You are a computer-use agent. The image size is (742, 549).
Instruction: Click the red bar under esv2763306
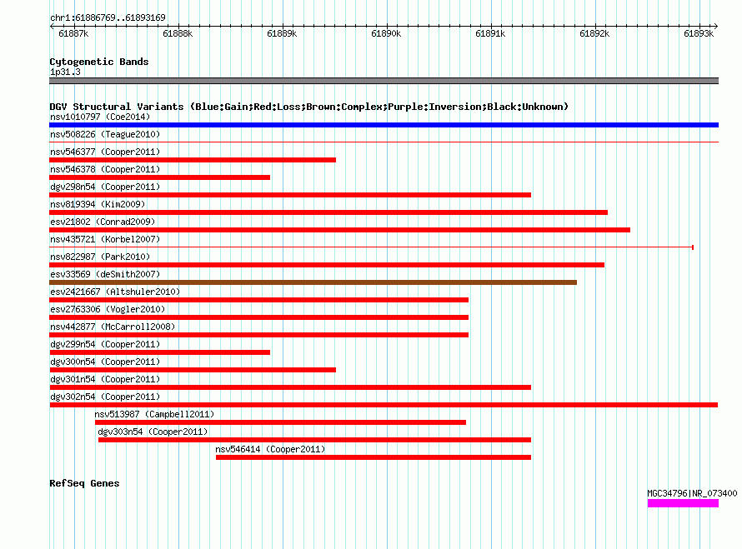pyautogui.click(x=258, y=317)
